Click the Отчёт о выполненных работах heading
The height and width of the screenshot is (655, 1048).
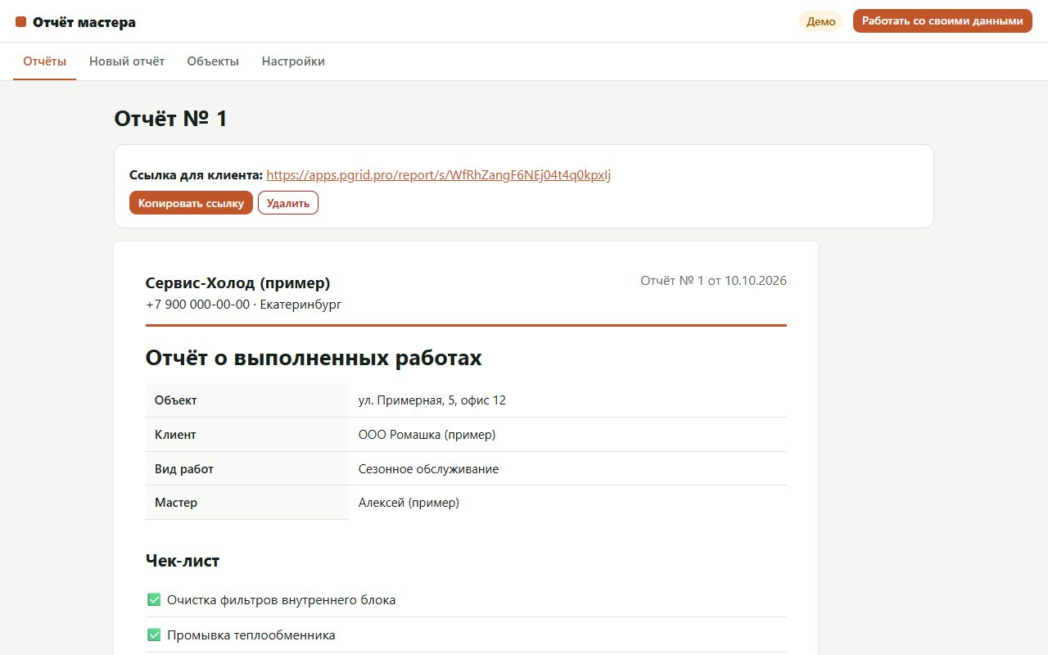pyautogui.click(x=314, y=358)
